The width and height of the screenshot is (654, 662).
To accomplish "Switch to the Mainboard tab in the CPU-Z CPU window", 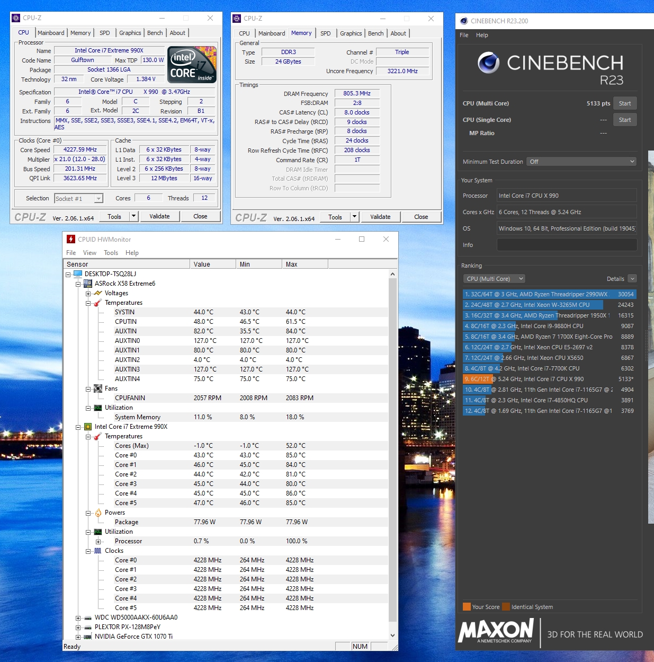I will click(51, 33).
